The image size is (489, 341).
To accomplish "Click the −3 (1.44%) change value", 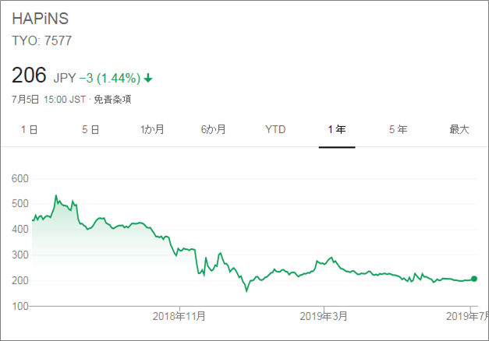I will pos(110,78).
